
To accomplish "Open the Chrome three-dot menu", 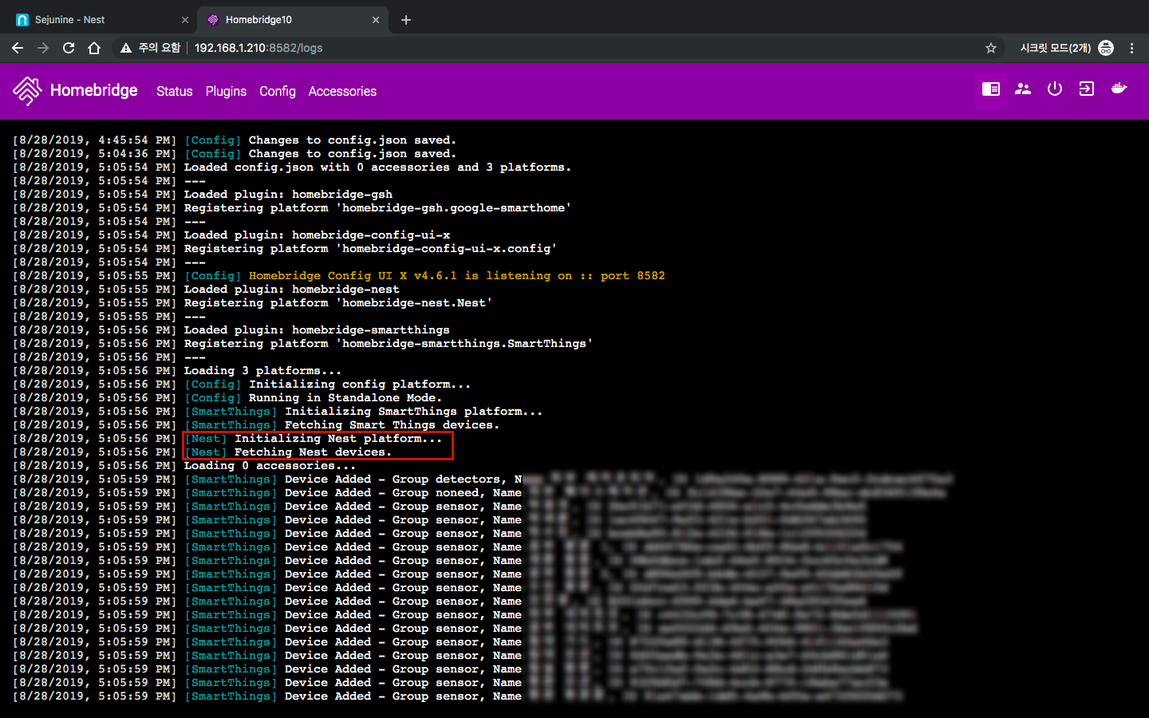I will 1131,48.
